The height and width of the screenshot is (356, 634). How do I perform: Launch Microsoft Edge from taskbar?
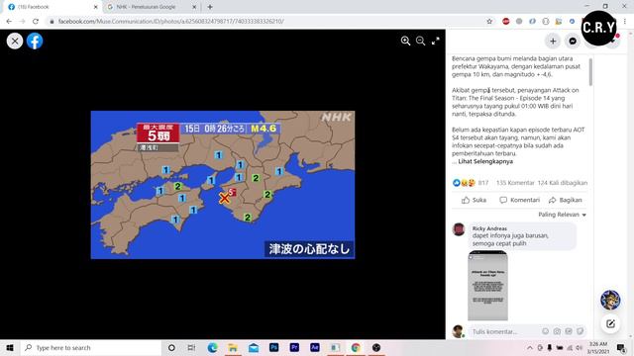pos(212,347)
